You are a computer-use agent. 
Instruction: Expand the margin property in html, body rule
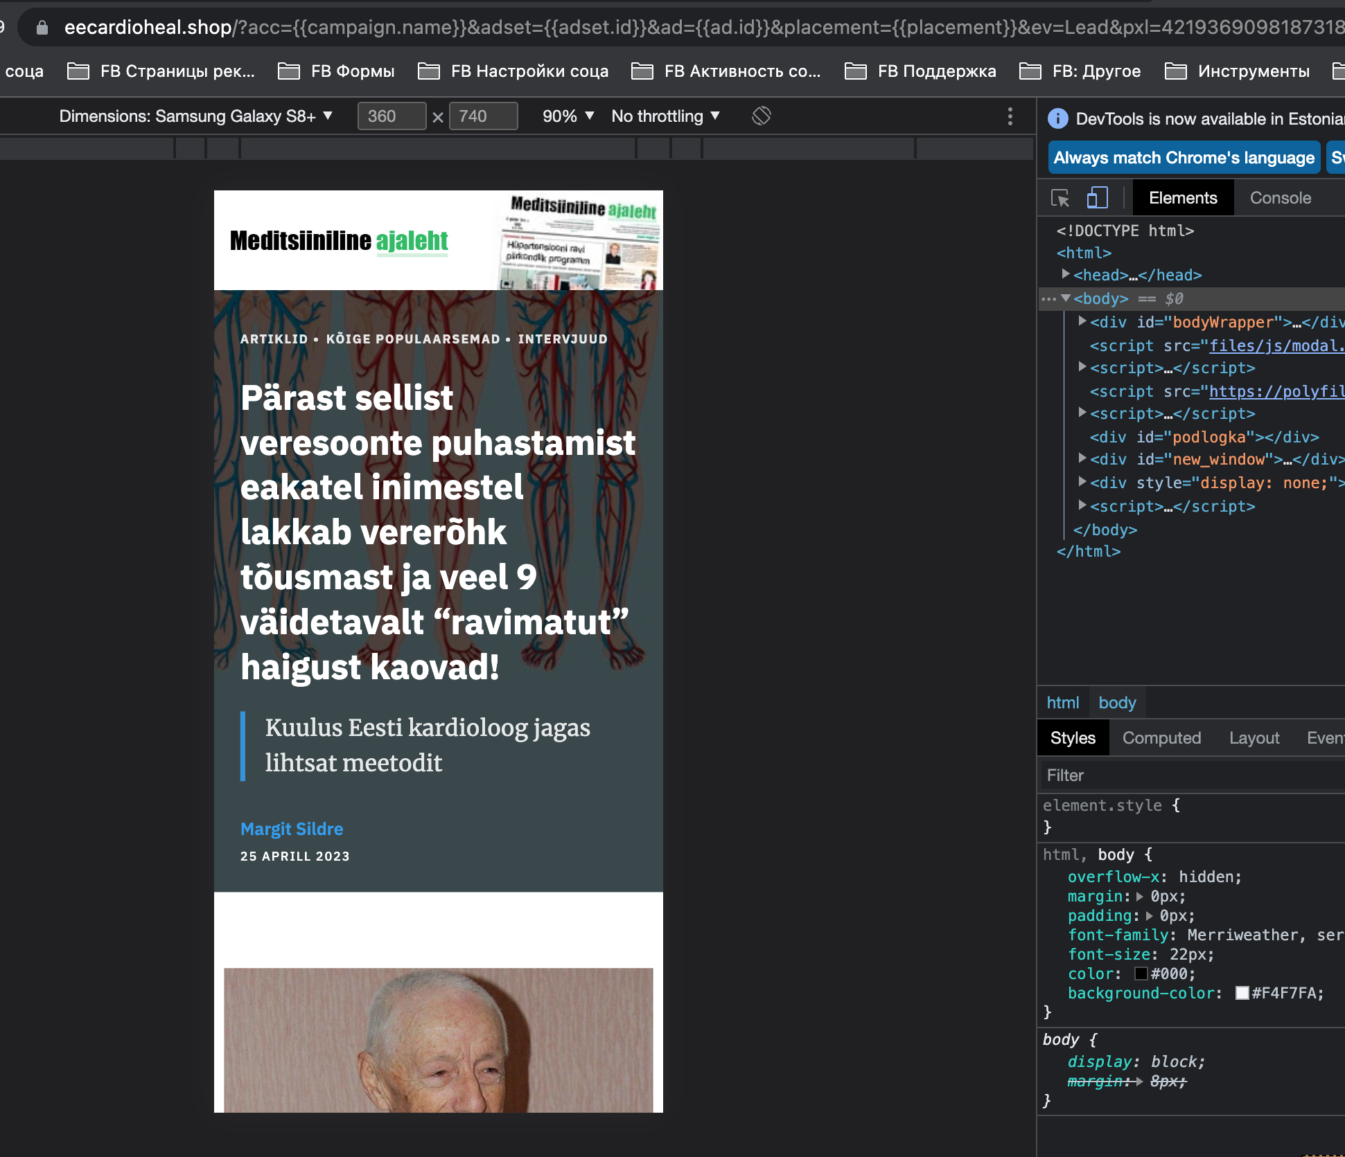(1140, 897)
